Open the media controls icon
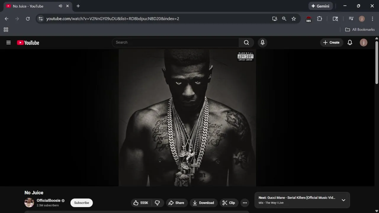The width and height of the screenshot is (379, 213). pyautogui.click(x=351, y=19)
